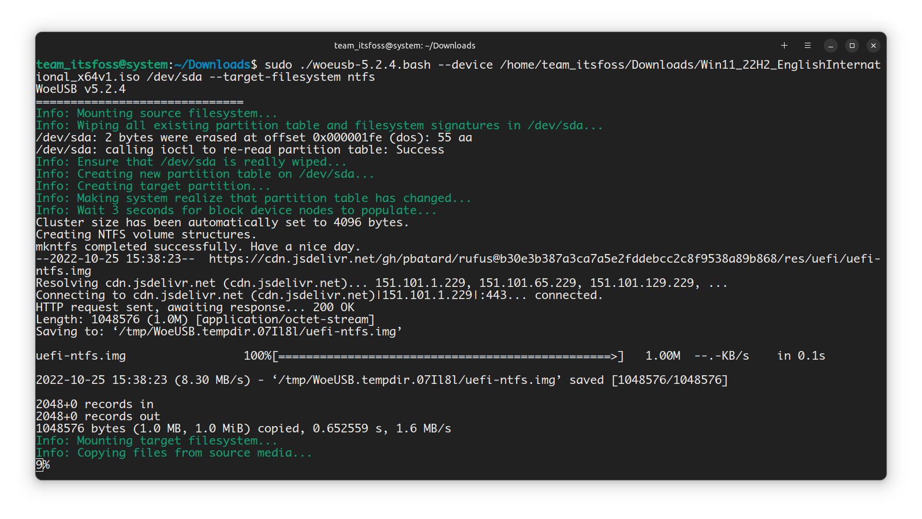This screenshot has height=519, width=922.
Task: Close the terminal window
Action: pyautogui.click(x=874, y=45)
